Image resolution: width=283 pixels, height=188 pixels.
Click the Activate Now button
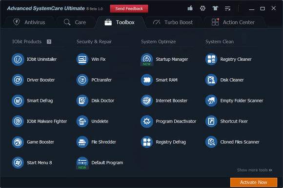[254, 182]
